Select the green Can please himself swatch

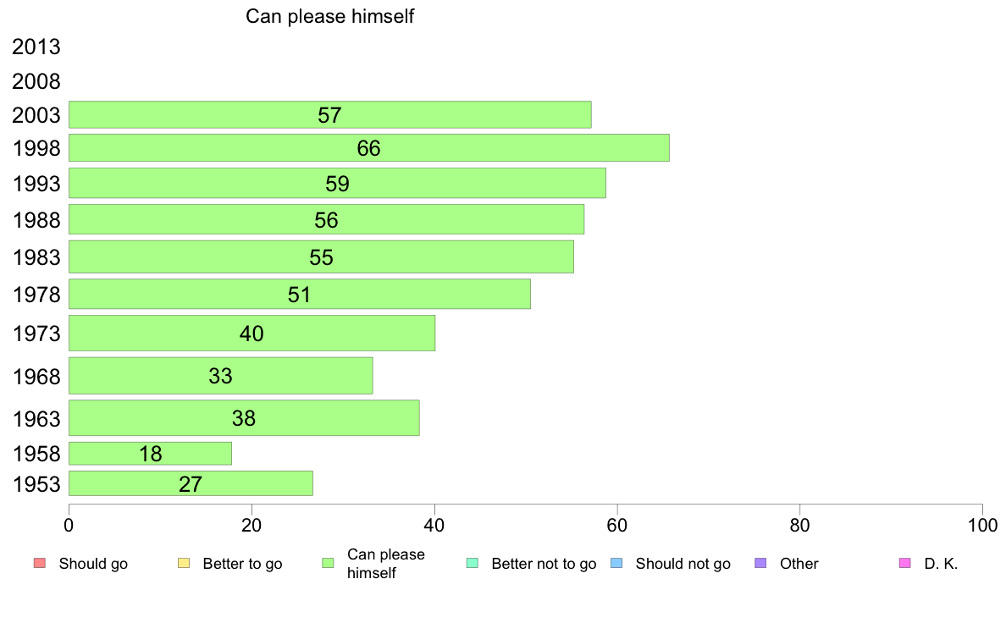pos(328,564)
